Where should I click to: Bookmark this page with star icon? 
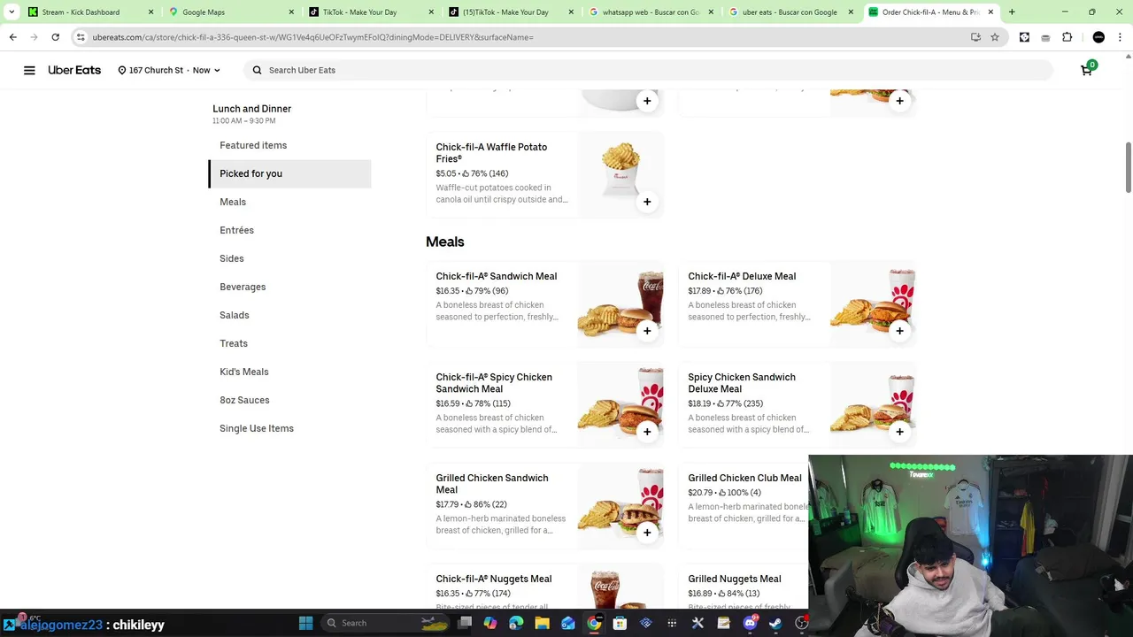pos(995,37)
